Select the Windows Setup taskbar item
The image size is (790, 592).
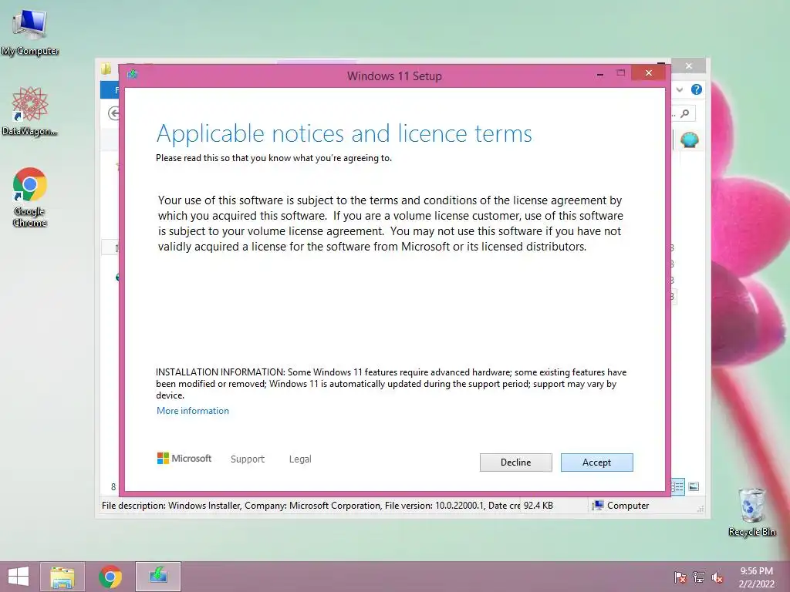(x=157, y=577)
